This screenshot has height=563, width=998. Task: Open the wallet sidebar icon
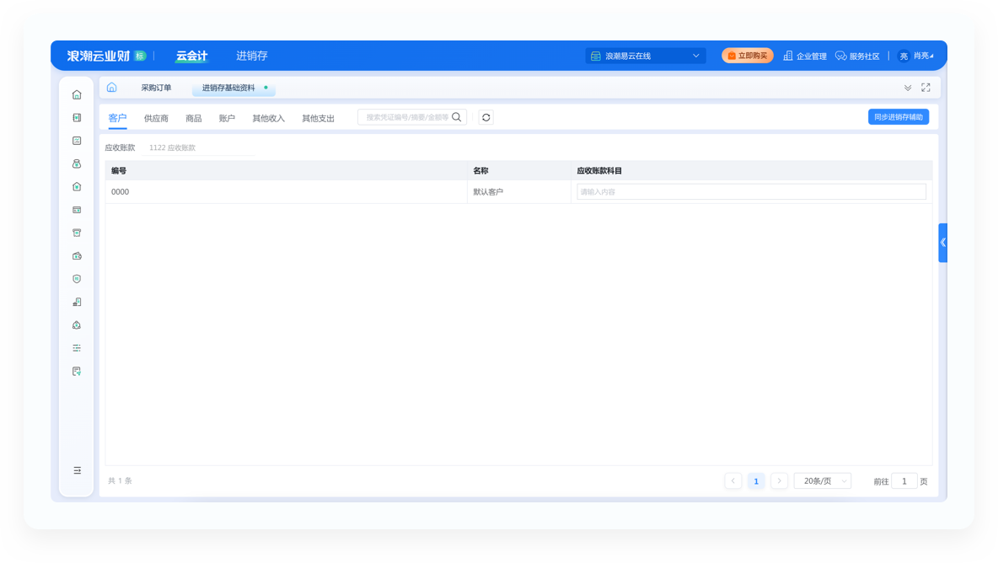point(77,255)
